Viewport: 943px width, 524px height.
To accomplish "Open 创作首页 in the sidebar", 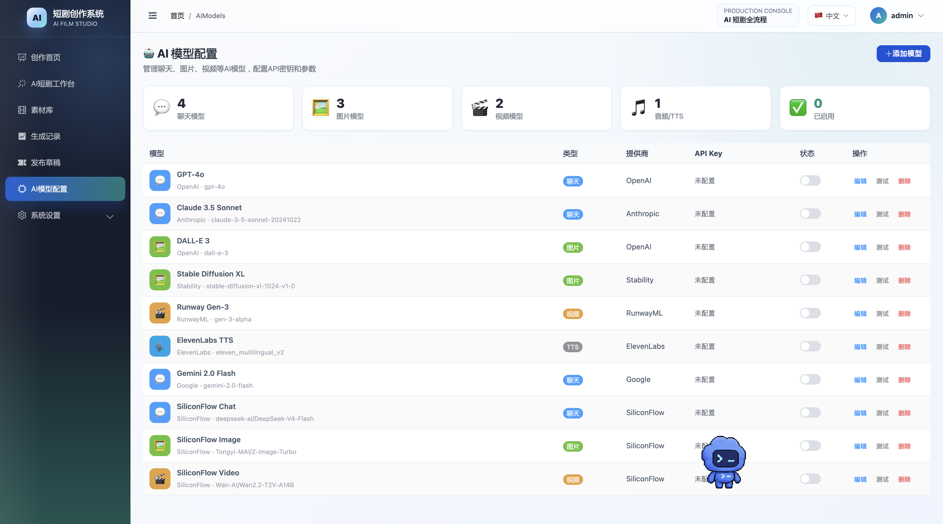I will pos(65,57).
